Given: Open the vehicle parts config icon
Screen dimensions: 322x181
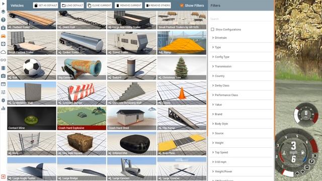Looking at the screenshot, I should [x=3, y=44].
